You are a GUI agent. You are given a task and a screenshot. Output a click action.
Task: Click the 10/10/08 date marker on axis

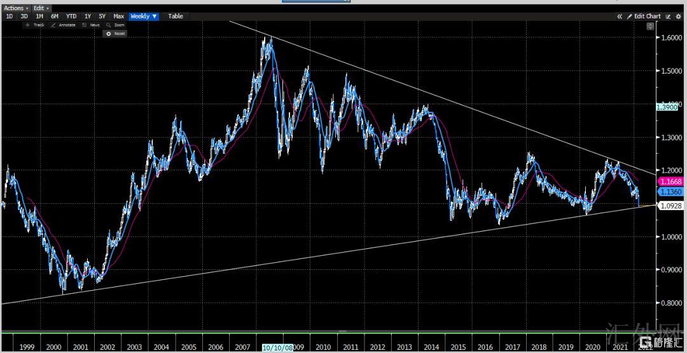click(x=277, y=347)
